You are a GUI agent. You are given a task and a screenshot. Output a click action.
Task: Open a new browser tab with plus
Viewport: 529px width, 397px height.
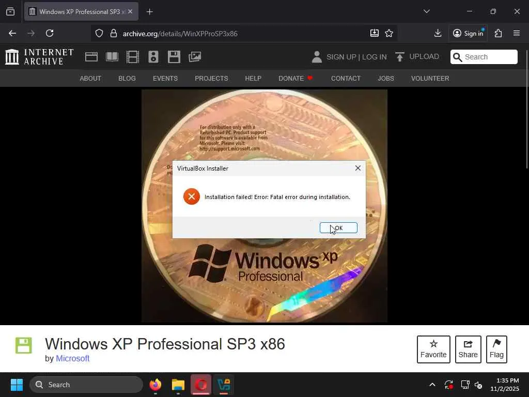pos(149,12)
